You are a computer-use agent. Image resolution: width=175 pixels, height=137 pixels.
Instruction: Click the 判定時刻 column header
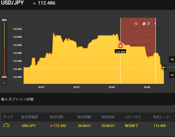click(108, 117)
